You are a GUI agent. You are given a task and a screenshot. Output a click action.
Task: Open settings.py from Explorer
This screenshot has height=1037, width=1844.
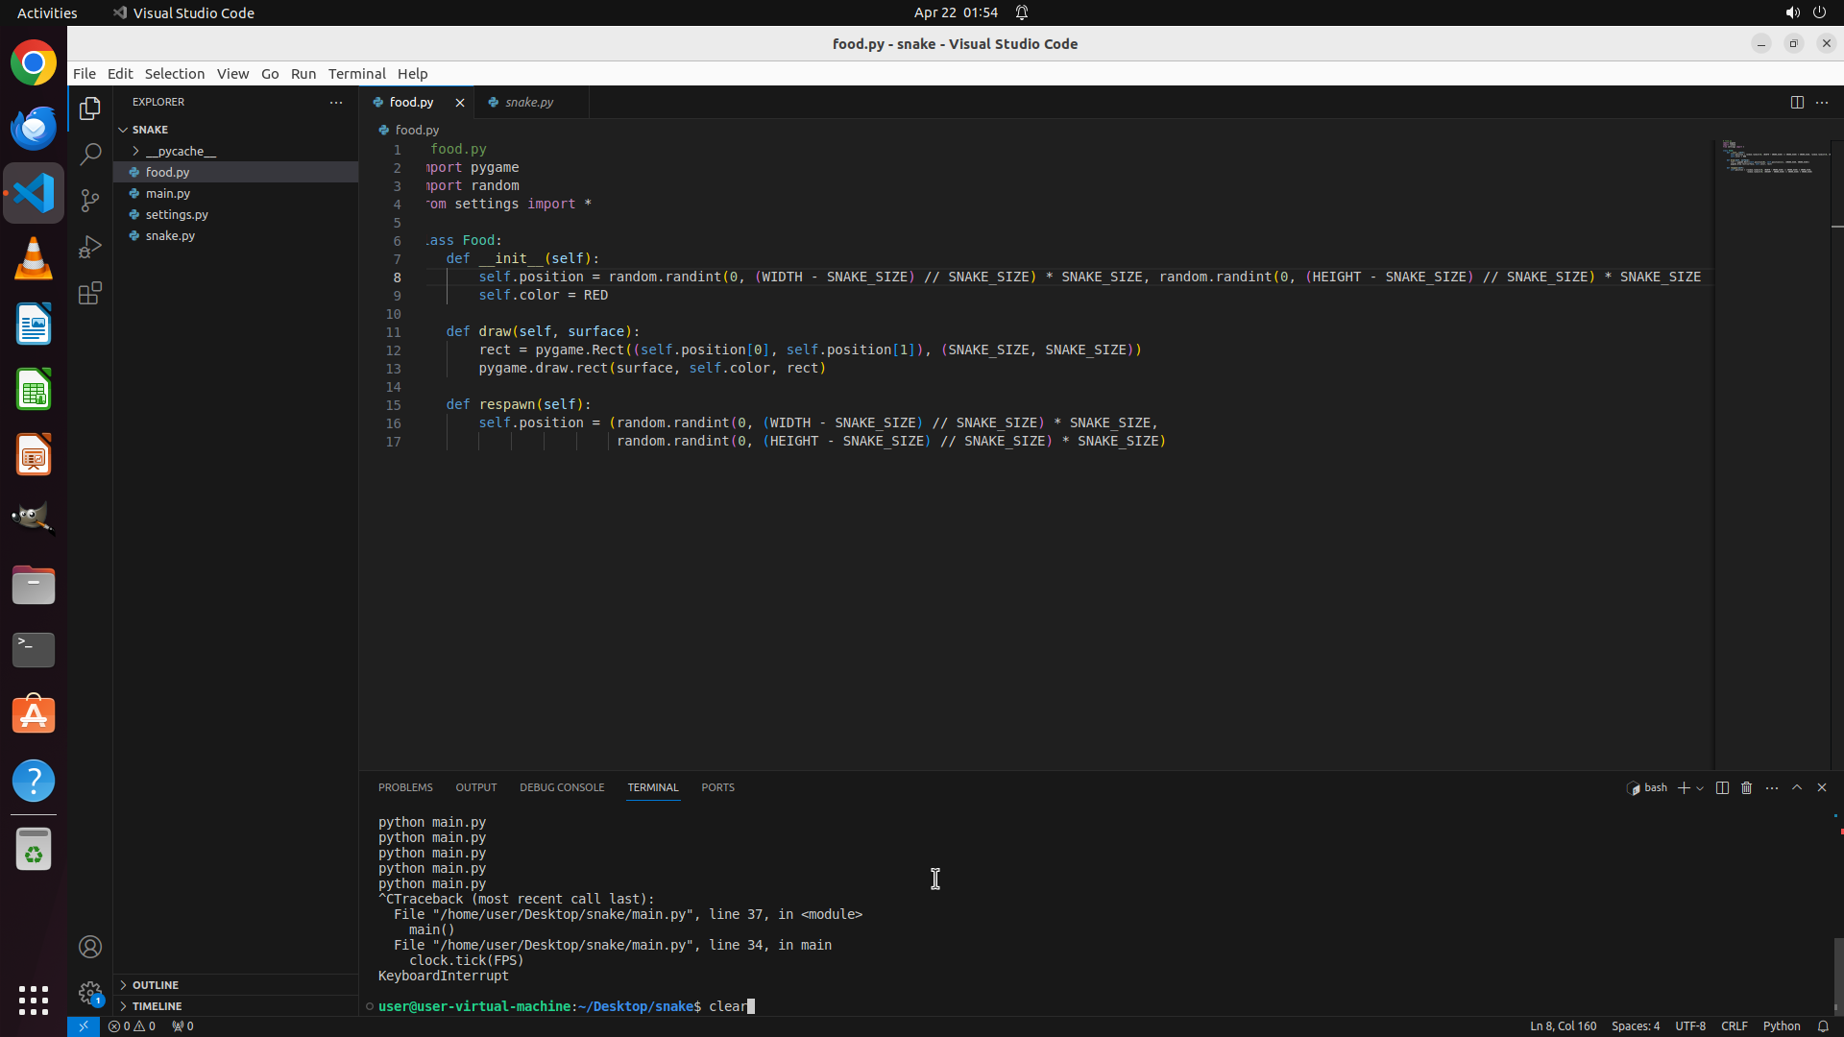[x=177, y=214]
